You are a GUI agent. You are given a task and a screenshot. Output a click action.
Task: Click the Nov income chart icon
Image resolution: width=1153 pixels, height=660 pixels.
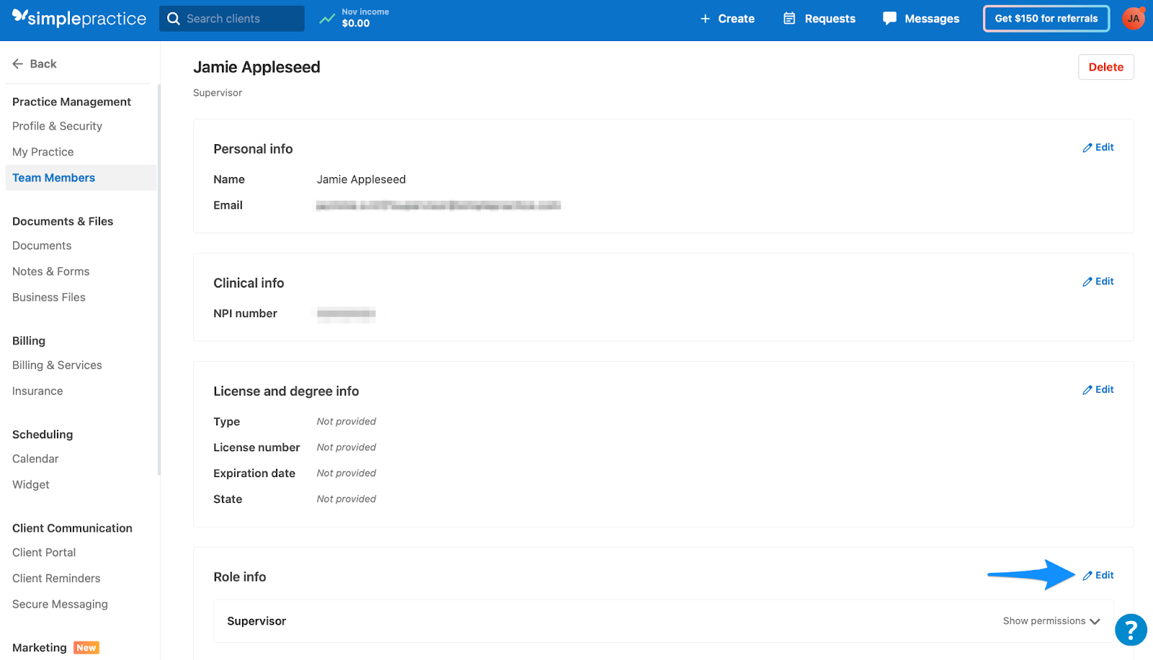[326, 18]
